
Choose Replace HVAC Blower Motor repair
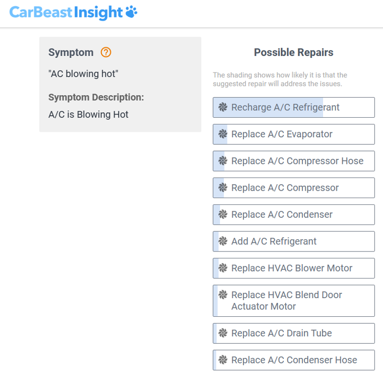pos(294,268)
